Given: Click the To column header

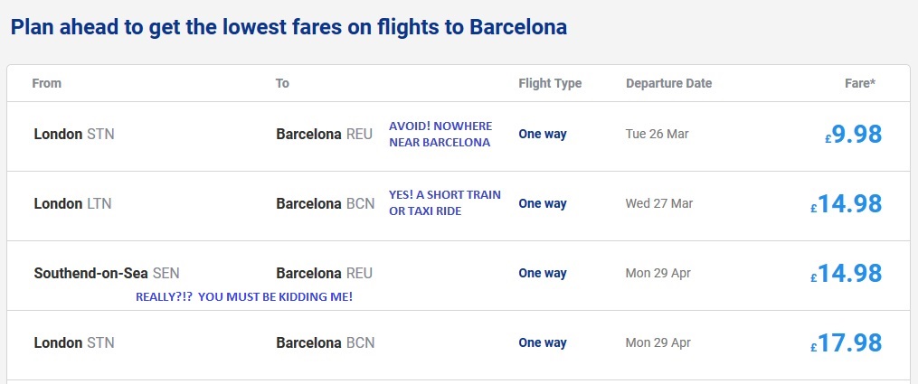Looking at the screenshot, I should tap(282, 83).
